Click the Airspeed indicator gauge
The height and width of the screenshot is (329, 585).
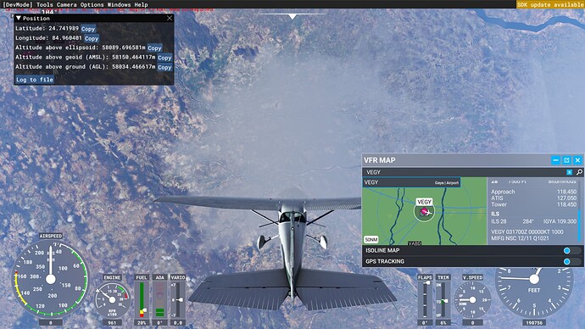click(51, 279)
